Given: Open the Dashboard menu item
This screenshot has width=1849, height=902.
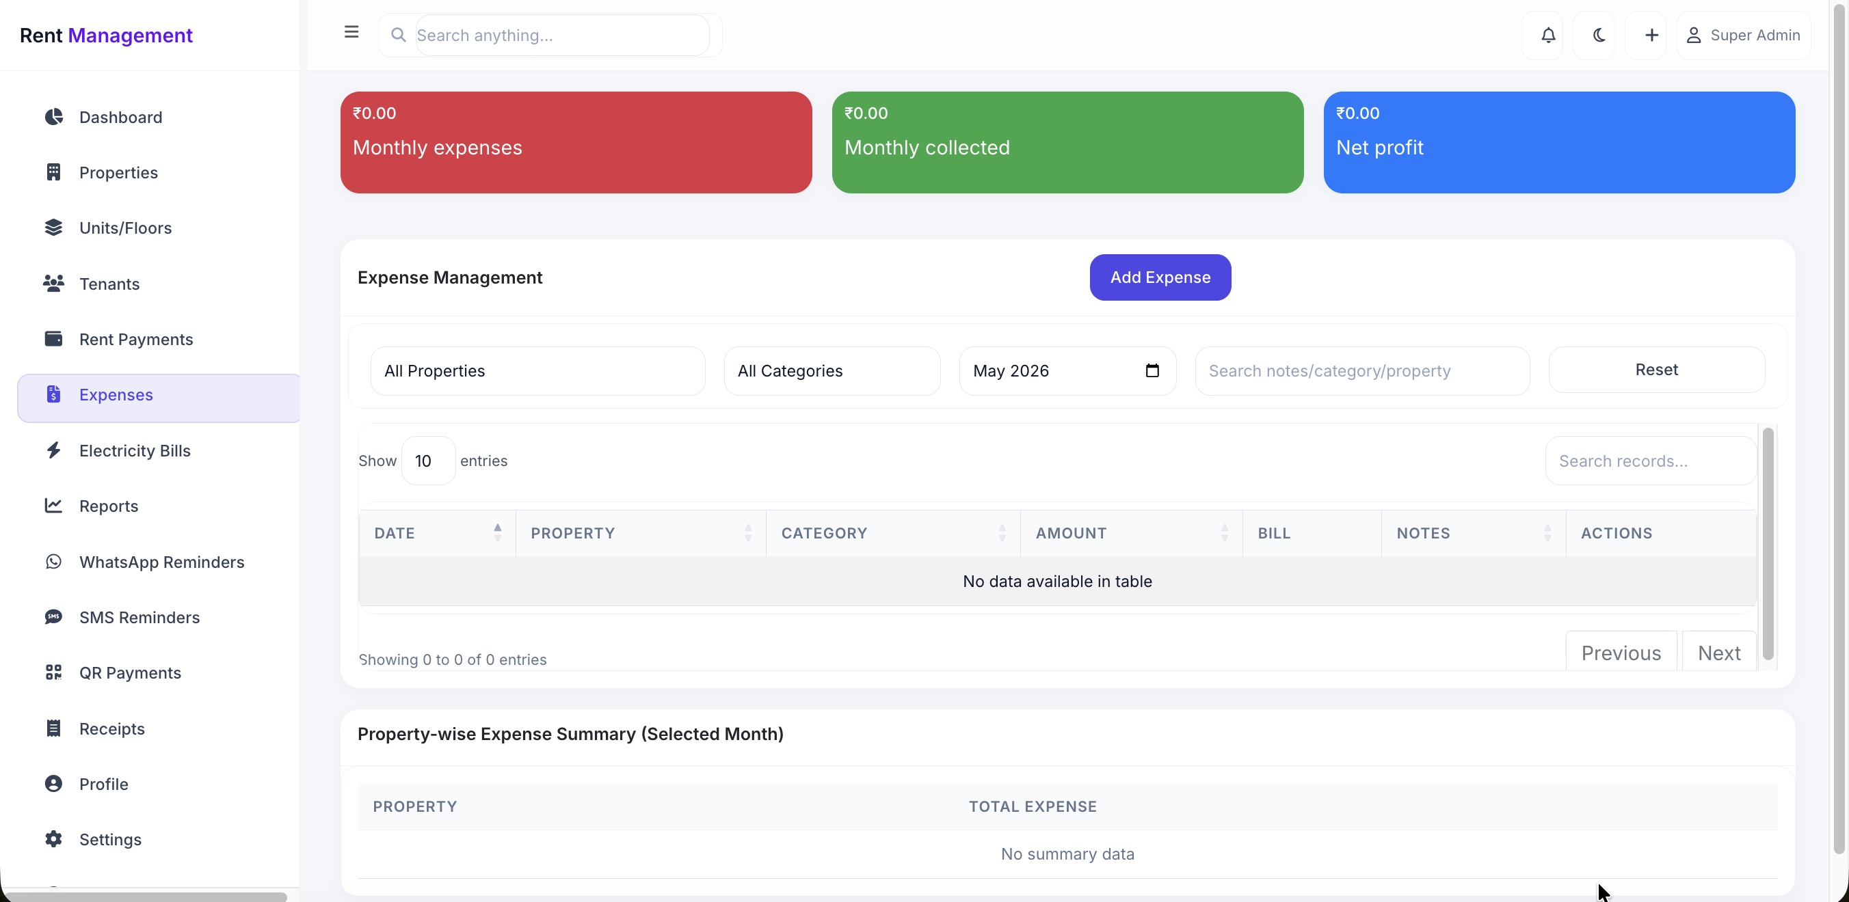Looking at the screenshot, I should pos(158,117).
